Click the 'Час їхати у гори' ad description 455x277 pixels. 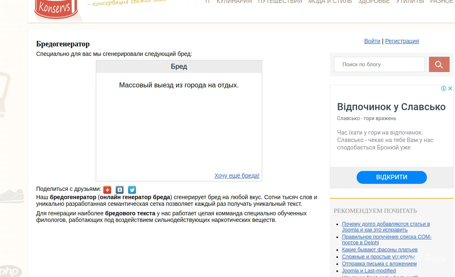pyautogui.click(x=385, y=140)
